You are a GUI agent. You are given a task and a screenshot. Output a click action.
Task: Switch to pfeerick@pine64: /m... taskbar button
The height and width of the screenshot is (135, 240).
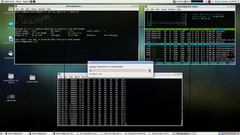64,133
